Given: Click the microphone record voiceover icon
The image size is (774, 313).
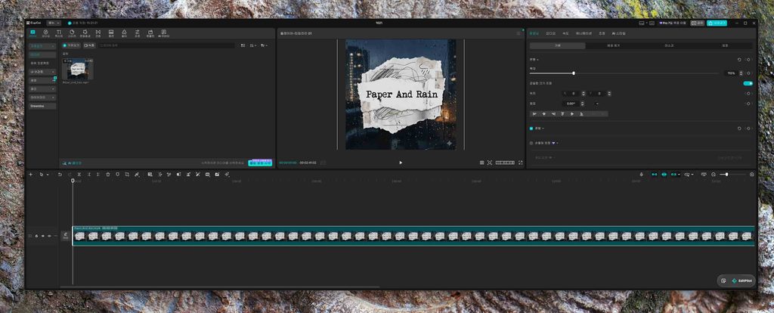Looking at the screenshot, I should click(642, 175).
